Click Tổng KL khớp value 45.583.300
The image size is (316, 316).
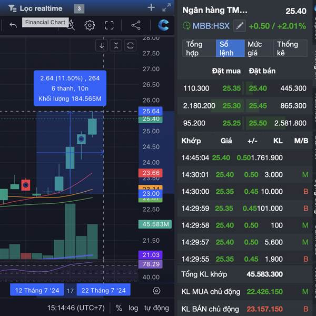(264, 274)
